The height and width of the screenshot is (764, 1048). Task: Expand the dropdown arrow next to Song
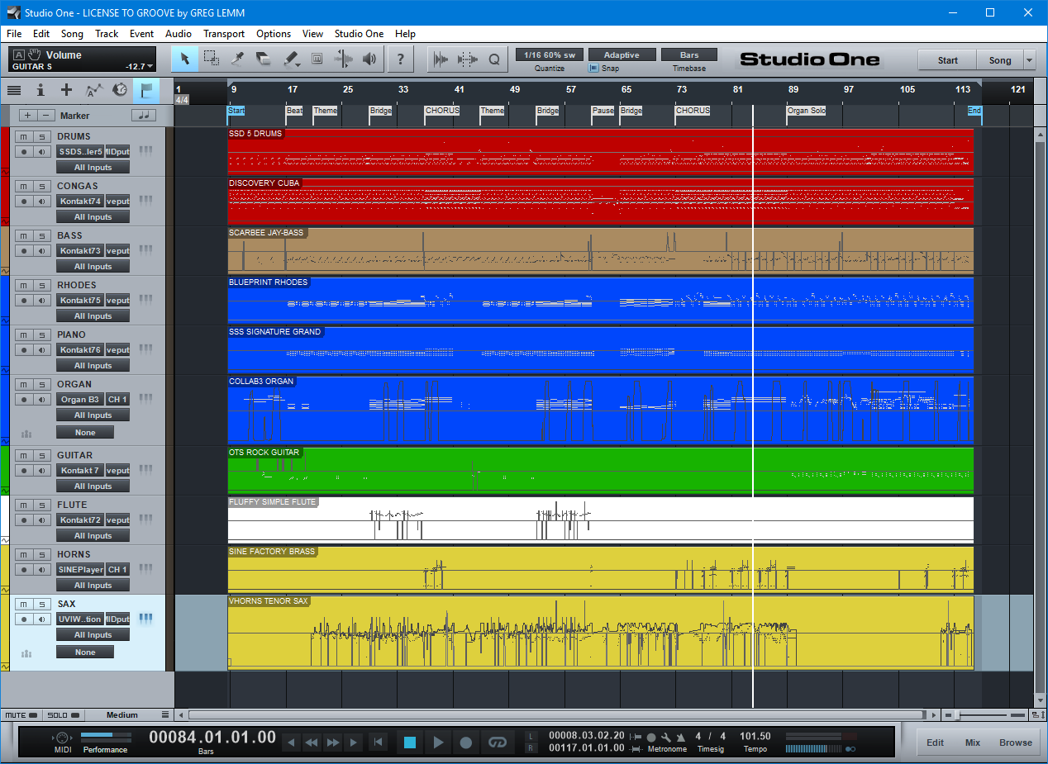click(x=1029, y=60)
